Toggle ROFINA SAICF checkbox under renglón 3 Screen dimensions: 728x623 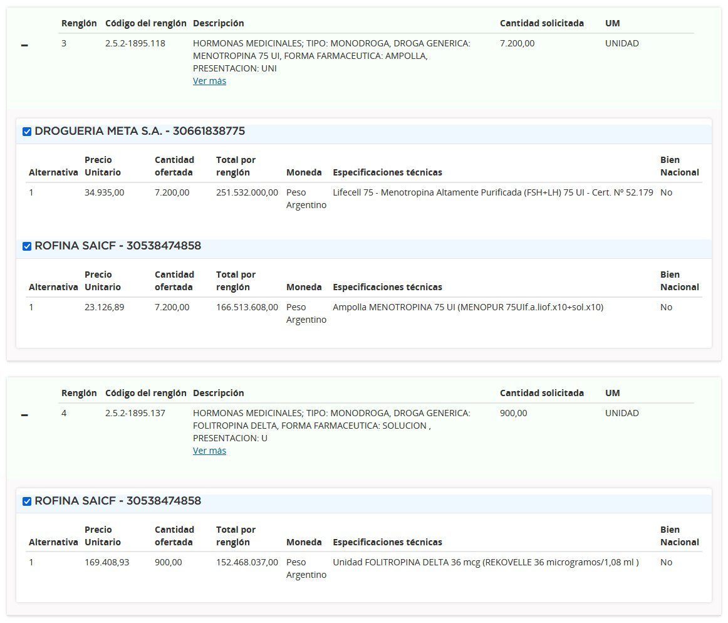27,246
